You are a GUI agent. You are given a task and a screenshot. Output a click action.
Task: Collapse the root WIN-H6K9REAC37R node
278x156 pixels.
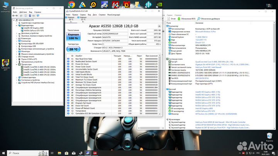coord(14,20)
